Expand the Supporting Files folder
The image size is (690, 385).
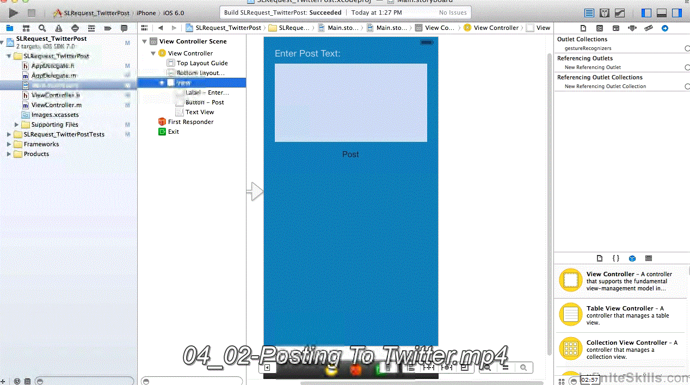coord(16,125)
